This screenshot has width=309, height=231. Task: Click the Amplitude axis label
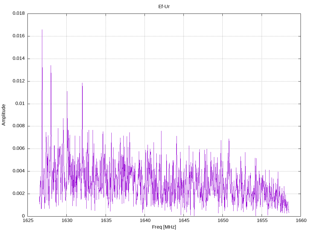click(x=4, y=115)
